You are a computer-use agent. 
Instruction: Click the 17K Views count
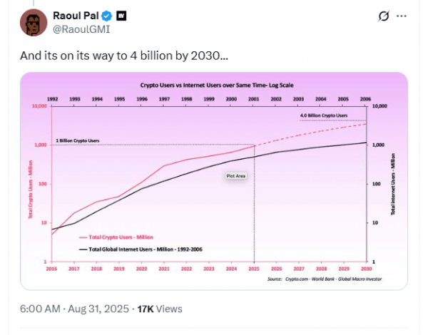coord(160,309)
